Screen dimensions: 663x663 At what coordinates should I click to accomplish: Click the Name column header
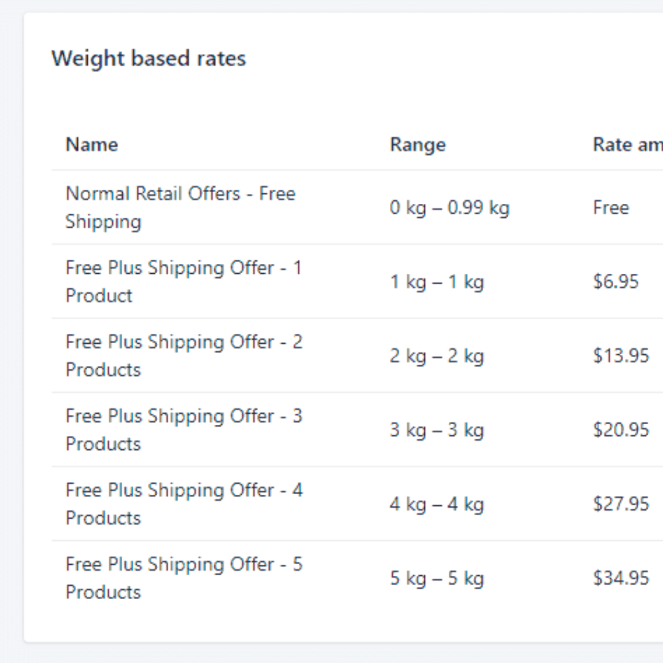click(x=91, y=144)
